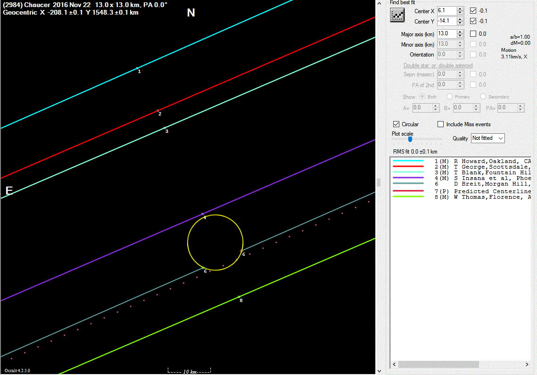Select observer row 8 W Thomas, Florence

point(461,197)
